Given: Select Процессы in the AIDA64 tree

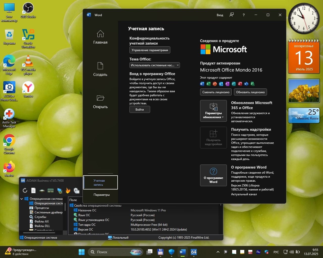Looking at the screenshot, I should pyautogui.click(x=42, y=208).
